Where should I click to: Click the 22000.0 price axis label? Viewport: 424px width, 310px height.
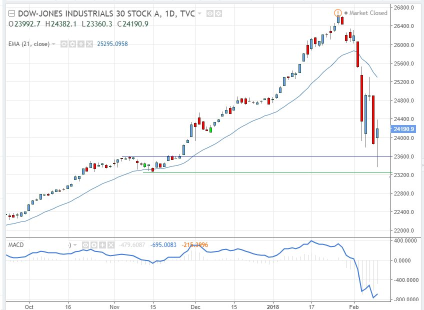coord(403,230)
